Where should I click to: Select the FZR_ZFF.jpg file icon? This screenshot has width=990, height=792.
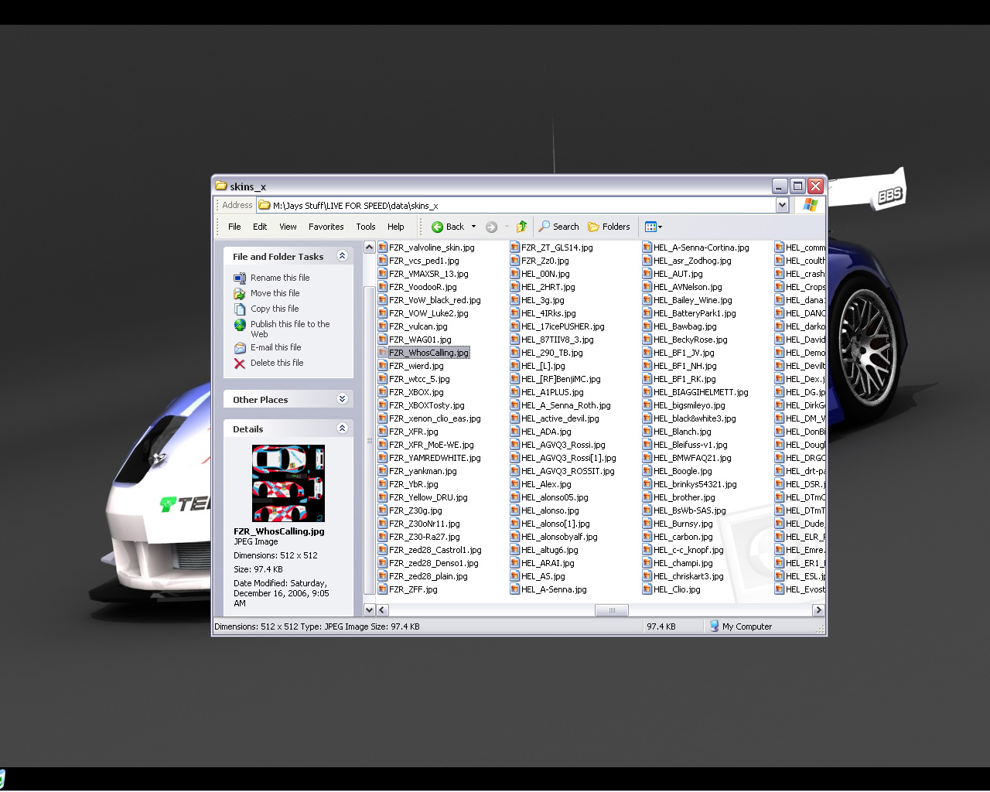click(x=382, y=589)
